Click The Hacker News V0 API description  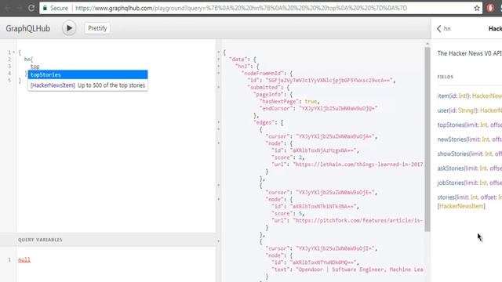[x=469, y=53]
